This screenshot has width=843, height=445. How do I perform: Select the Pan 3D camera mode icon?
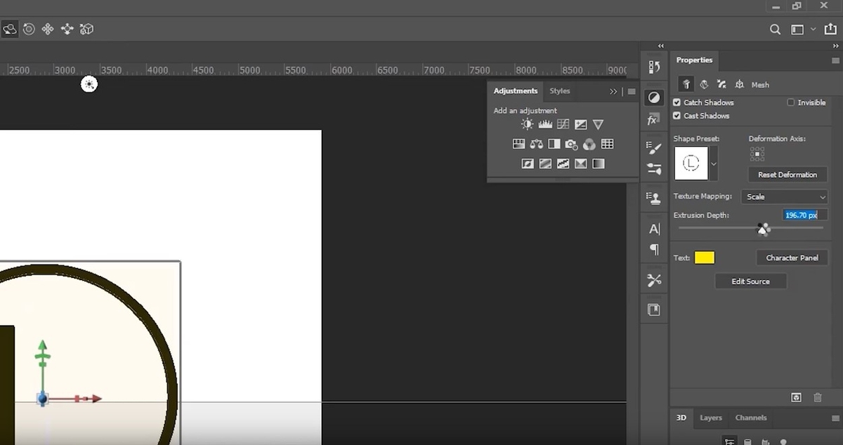[48, 29]
